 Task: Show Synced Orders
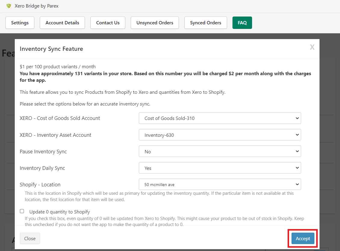(205, 23)
